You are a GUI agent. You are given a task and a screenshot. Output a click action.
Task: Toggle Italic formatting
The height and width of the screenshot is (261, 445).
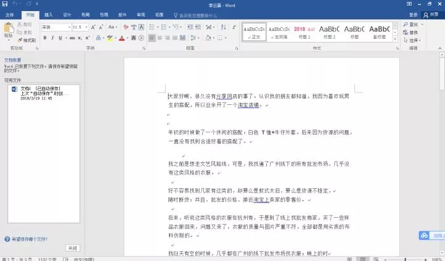point(53,38)
